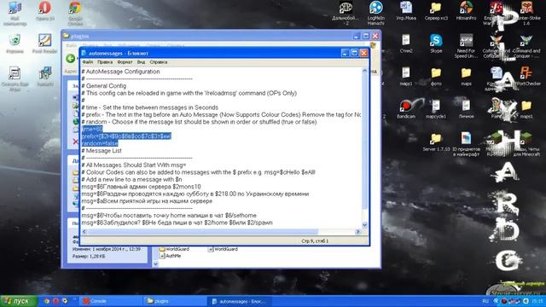Click the HitmanPro desktop icon
This screenshot has width=546, height=307.
coord(467,11)
